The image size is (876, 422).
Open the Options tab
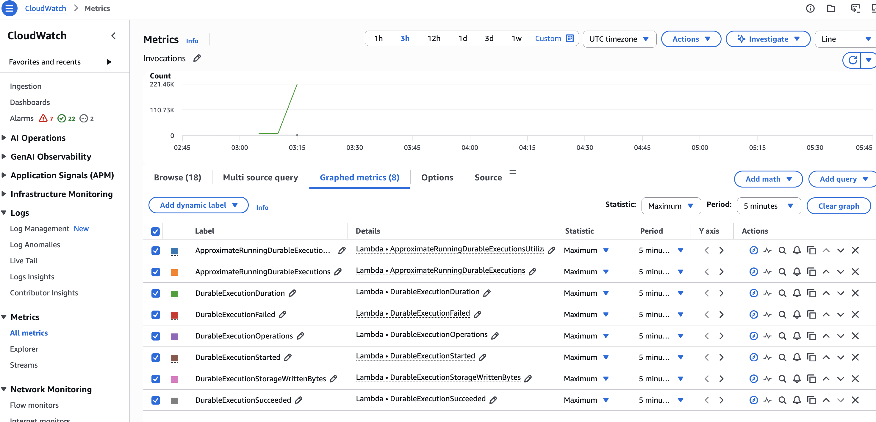[437, 177]
